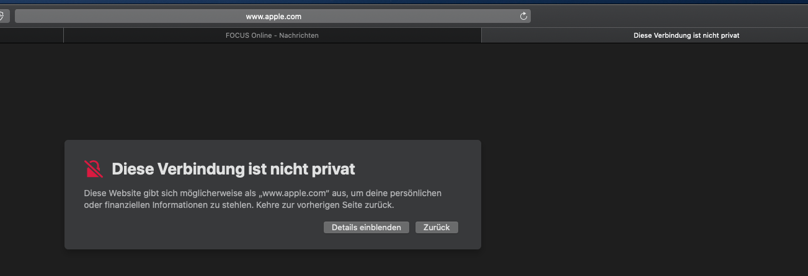
Task: Click the crossed-out red lock warning icon
Action: (x=94, y=168)
